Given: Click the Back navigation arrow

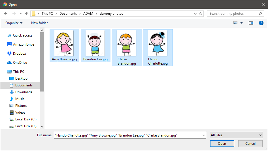Looking at the screenshot, I should pyautogui.click(x=6, y=14).
